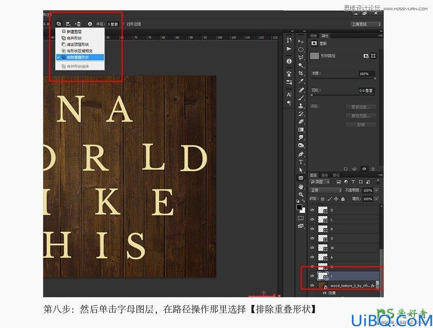
Task: Click the Mask Edge button
Action: [361, 107]
